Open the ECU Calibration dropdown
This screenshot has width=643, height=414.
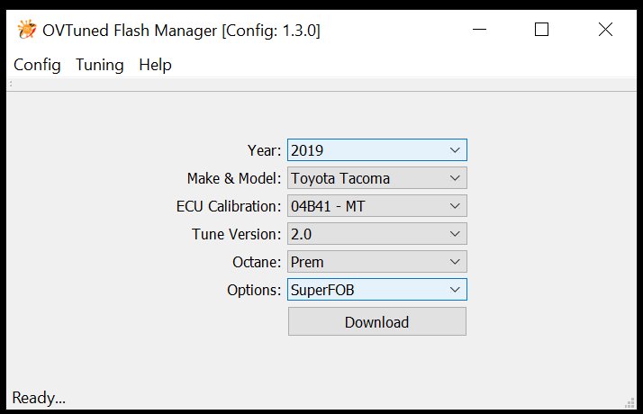pyautogui.click(x=376, y=206)
